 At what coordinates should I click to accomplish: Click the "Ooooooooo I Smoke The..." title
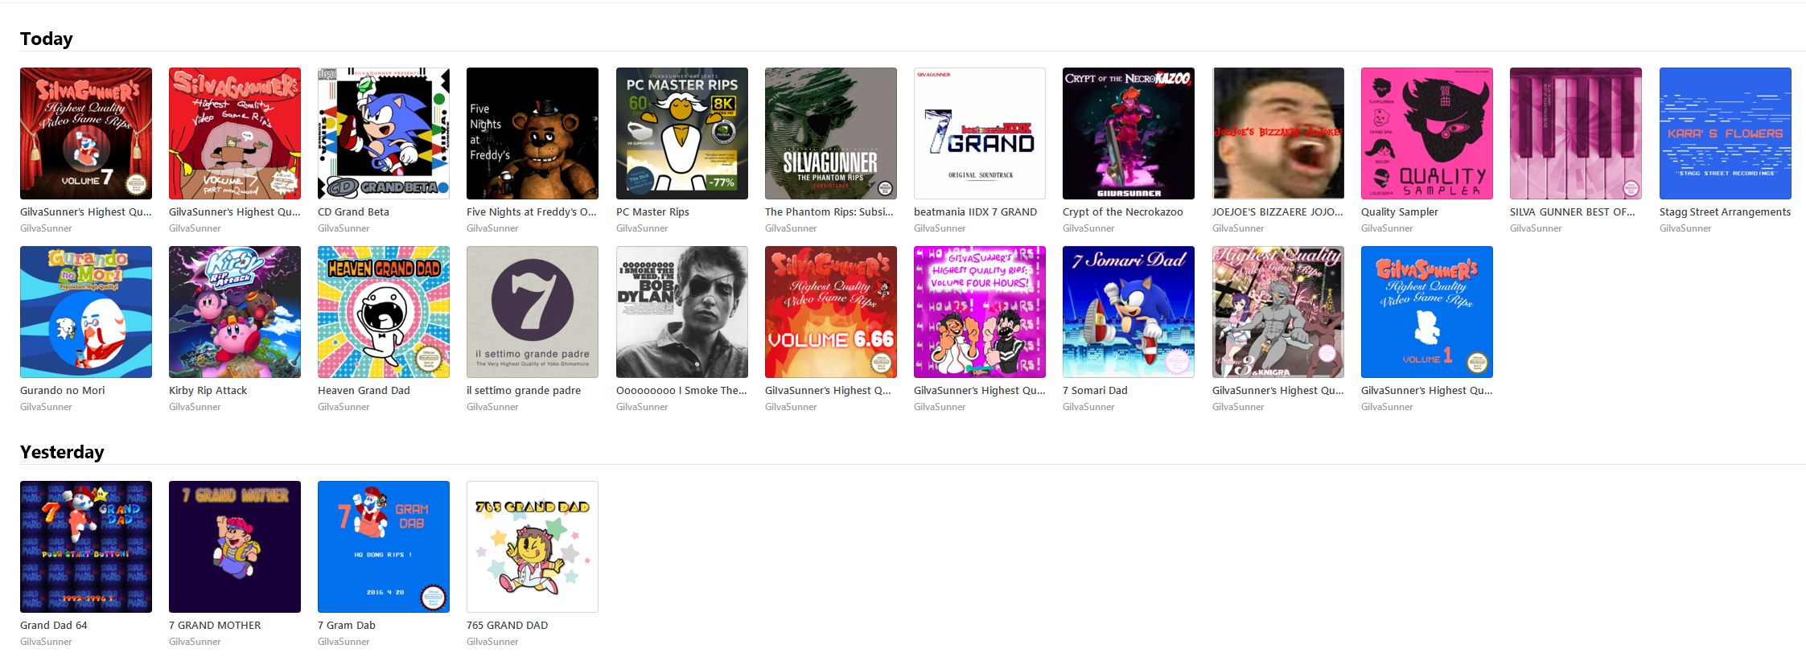(x=681, y=391)
